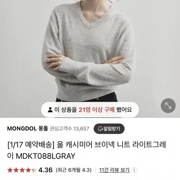Screen dimensions: 180x180
Task: Expand the product image to fullscreen
Action: pos(168,106)
